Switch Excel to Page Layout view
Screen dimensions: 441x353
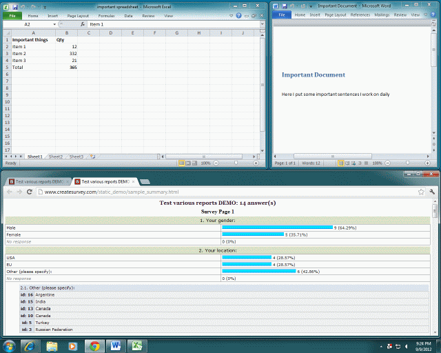[188, 163]
